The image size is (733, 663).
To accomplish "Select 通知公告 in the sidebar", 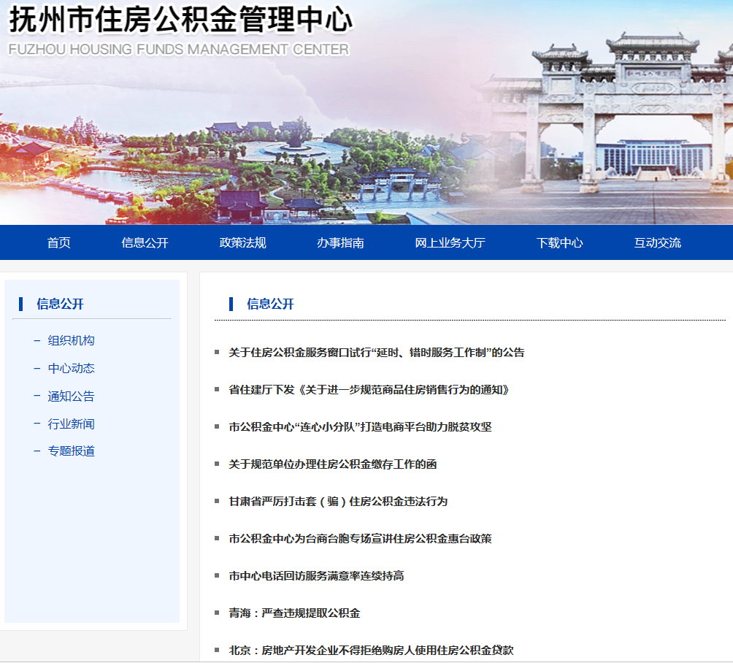I will pos(71,396).
